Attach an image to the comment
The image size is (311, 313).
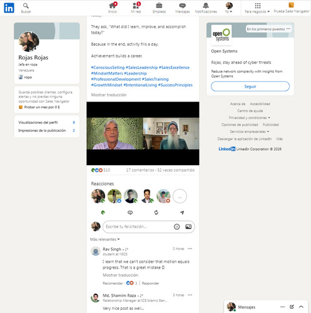tap(188, 227)
